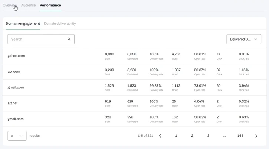The width and height of the screenshot is (269, 149).
Task: Select the aol.com domain row
Action: (134, 72)
